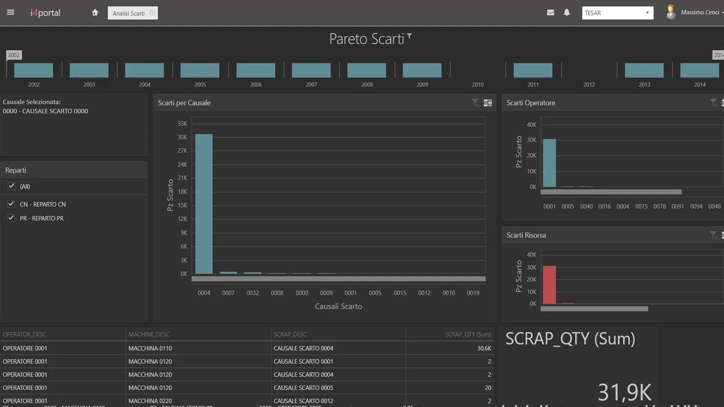Go to home via the house icon

[x=95, y=13]
